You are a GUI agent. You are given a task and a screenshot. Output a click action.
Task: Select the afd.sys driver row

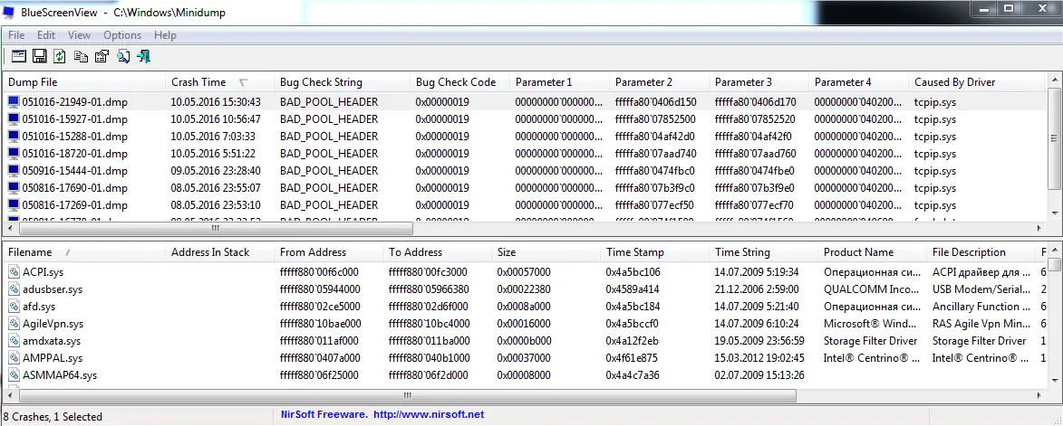(x=39, y=307)
